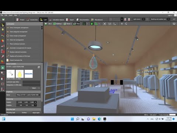Select Shop in the view breadcrumb
This screenshot has height=133, width=177.
point(76,24)
